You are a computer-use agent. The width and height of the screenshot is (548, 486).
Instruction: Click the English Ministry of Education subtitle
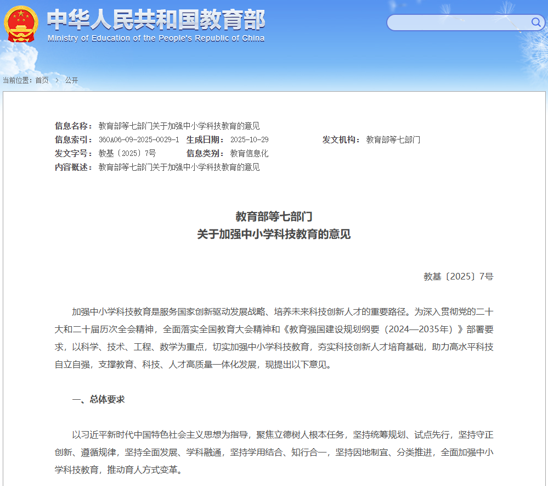(156, 38)
